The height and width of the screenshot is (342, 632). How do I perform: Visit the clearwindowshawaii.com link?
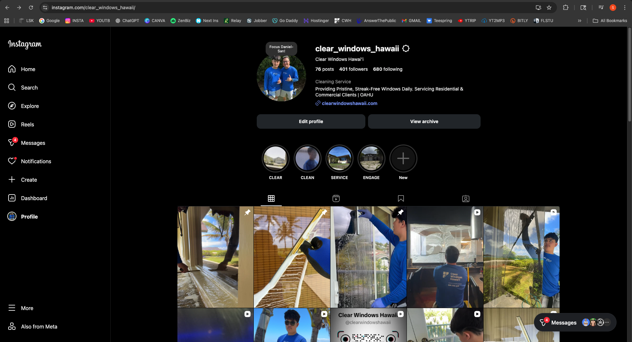pos(349,103)
